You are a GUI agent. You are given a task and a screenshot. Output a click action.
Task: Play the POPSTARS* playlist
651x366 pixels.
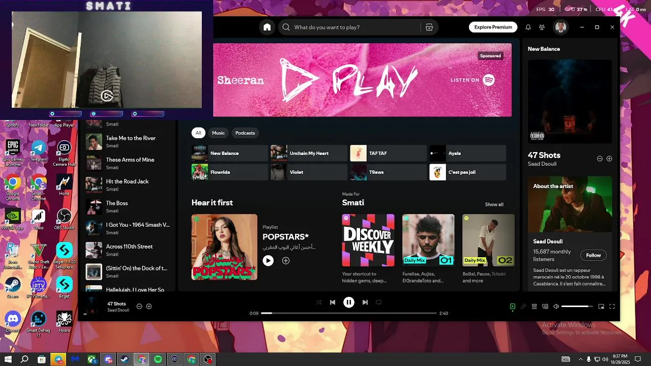268,260
